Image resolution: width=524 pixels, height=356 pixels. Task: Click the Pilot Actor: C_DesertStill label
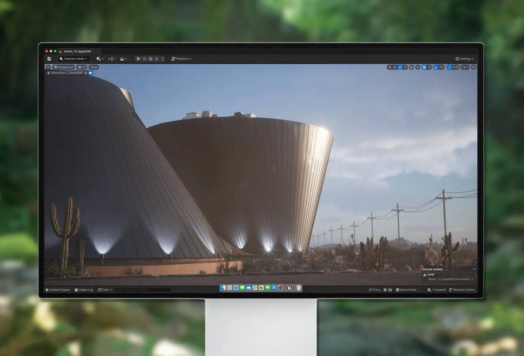67,73
